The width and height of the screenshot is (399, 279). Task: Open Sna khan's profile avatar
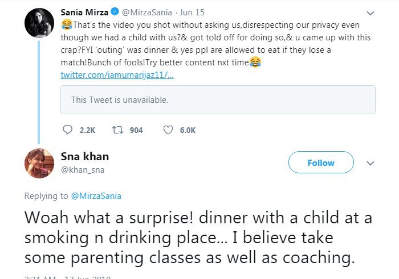39,164
